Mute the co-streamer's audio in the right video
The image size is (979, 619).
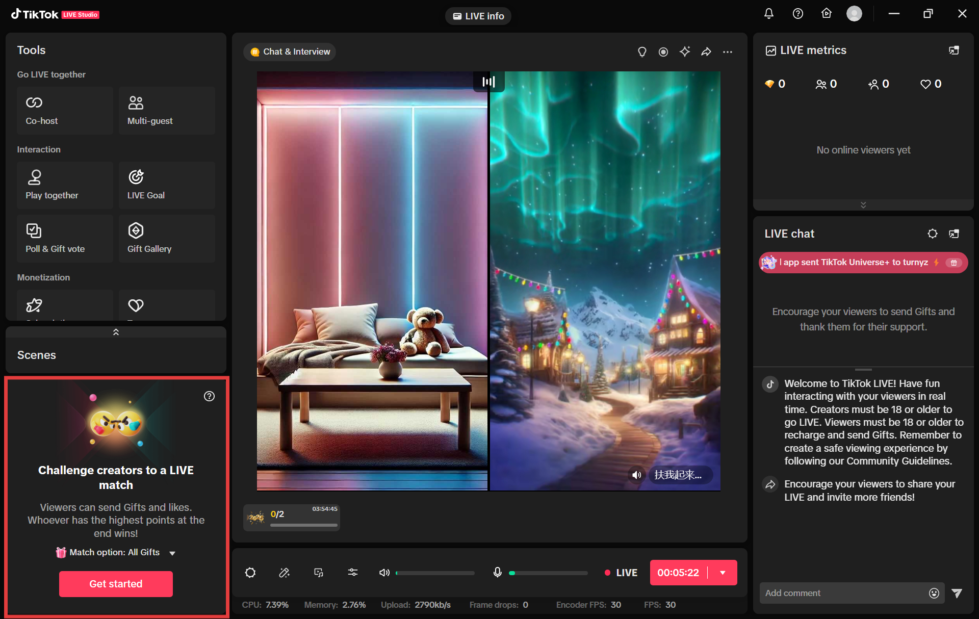click(636, 475)
